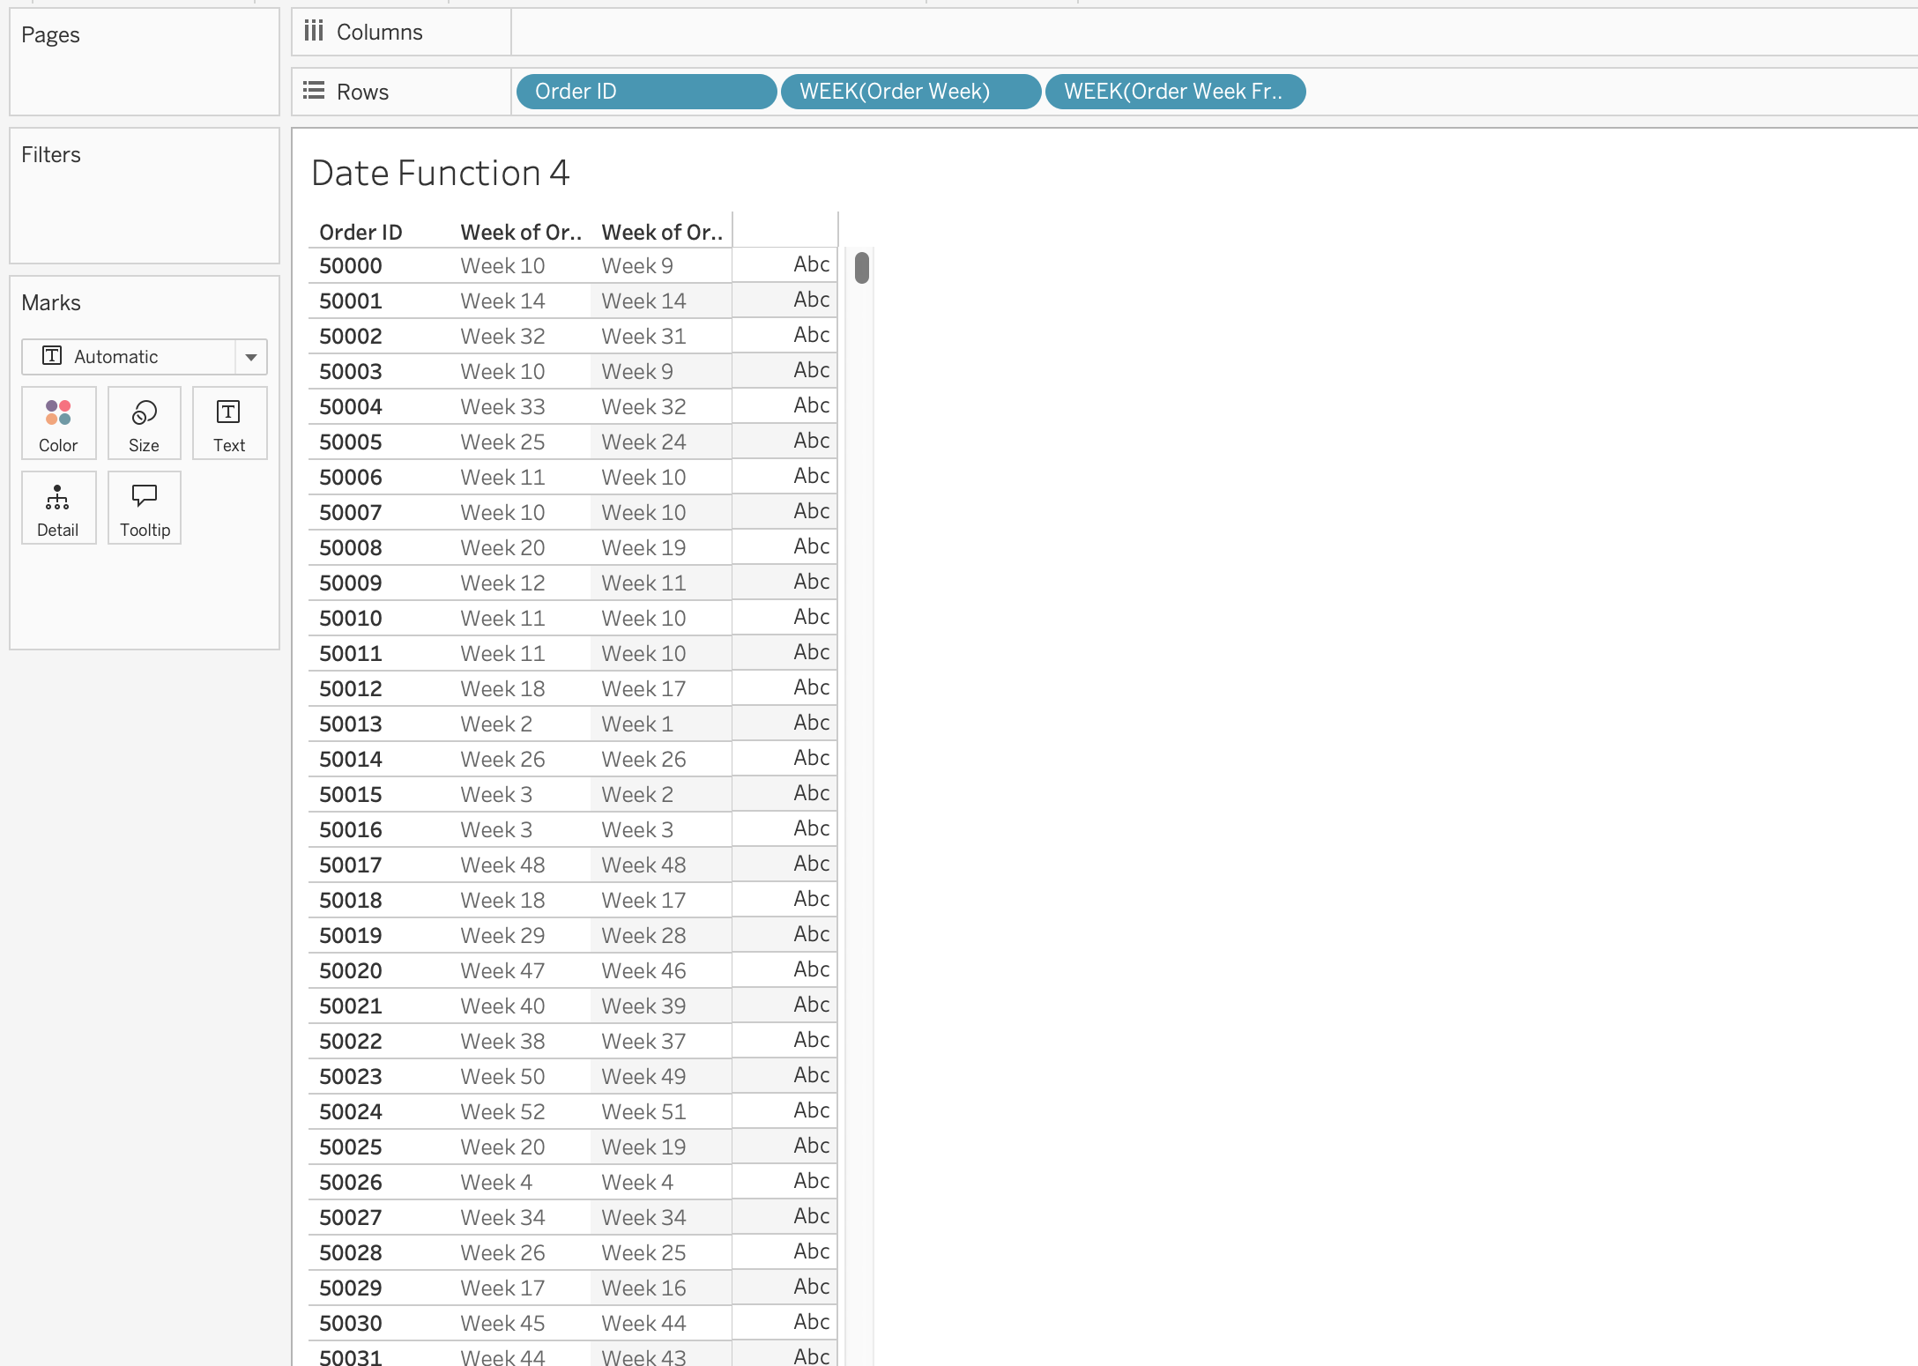Click the WEEK(Order Week Fr.. pill

pos(1174,92)
